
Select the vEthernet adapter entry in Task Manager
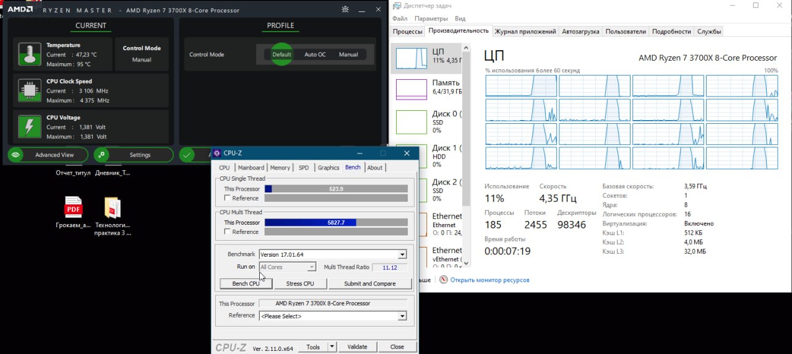click(x=427, y=257)
